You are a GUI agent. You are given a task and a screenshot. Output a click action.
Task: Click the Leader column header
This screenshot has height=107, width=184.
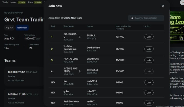tap(90, 26)
